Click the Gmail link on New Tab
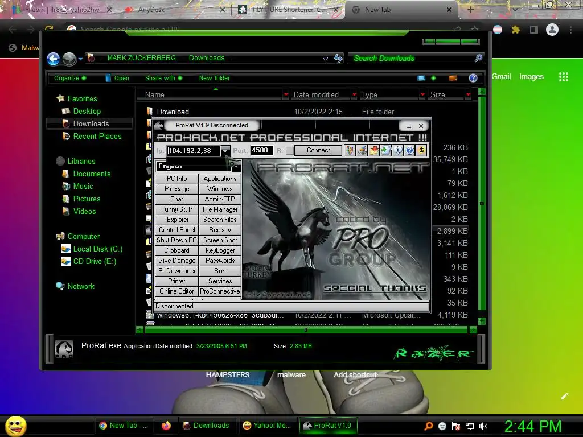This screenshot has height=437, width=583. click(x=501, y=77)
